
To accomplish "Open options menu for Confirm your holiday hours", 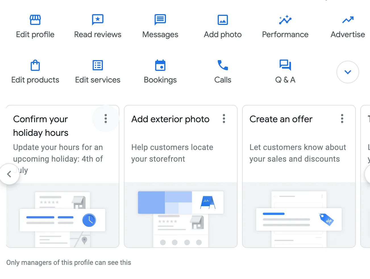I will click(106, 119).
